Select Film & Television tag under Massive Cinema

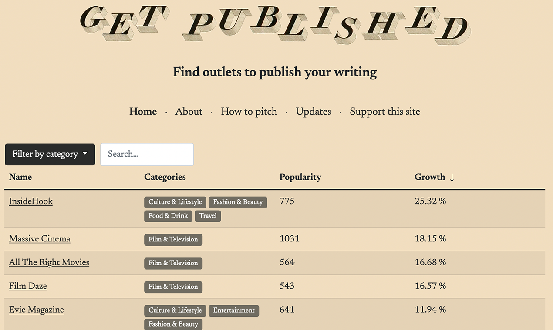coord(173,240)
